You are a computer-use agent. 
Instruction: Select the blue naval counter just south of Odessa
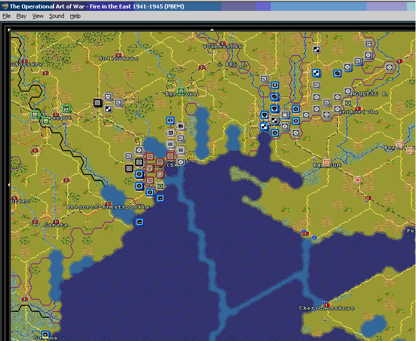(x=160, y=198)
